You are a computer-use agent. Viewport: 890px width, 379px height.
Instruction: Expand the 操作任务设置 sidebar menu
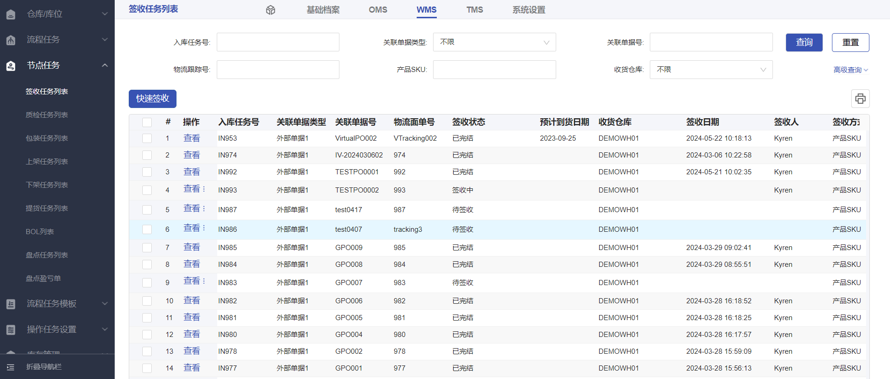click(x=105, y=329)
